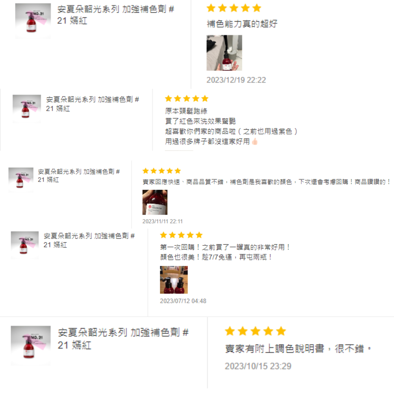Click star rating above 第一次回購 review
Screen dimensions: 394x394
pyautogui.click(x=181, y=235)
